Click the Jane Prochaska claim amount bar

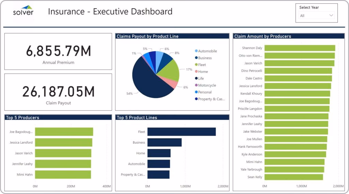[297, 116]
